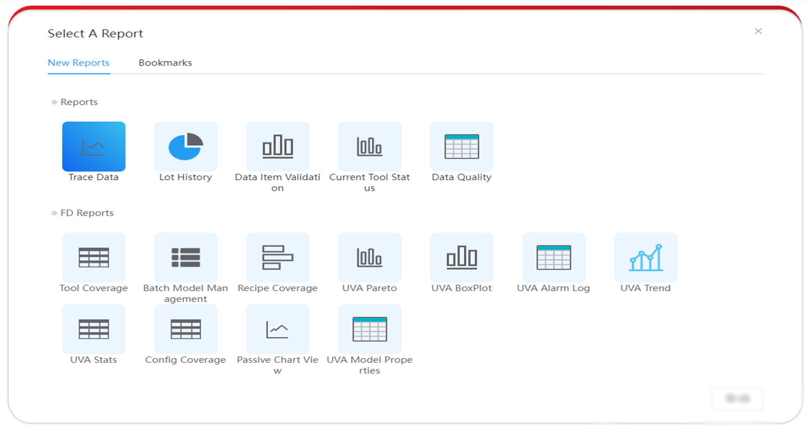Click the UVA Pareto label text
The height and width of the screenshot is (426, 808).
coord(370,288)
